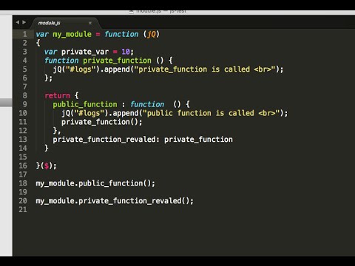Click 'private_function();' call on line 11
The width and height of the screenshot is (355, 266).
[102, 122]
